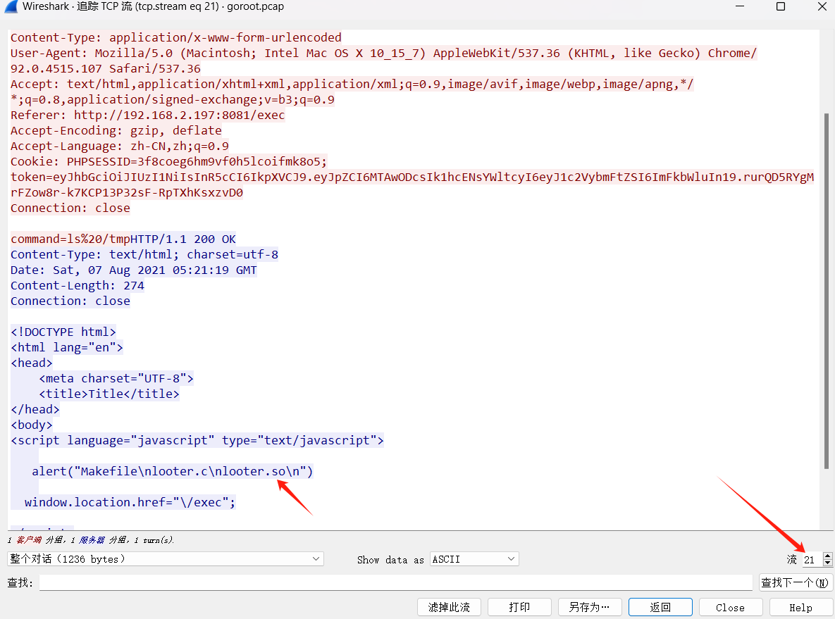
Task: Maximize the Wireshark follow stream window
Action: pyautogui.click(x=781, y=6)
